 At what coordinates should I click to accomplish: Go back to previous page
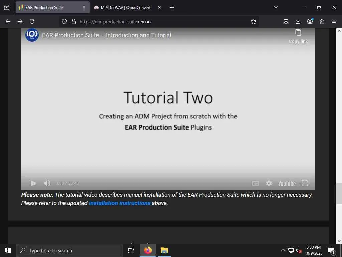point(8,21)
